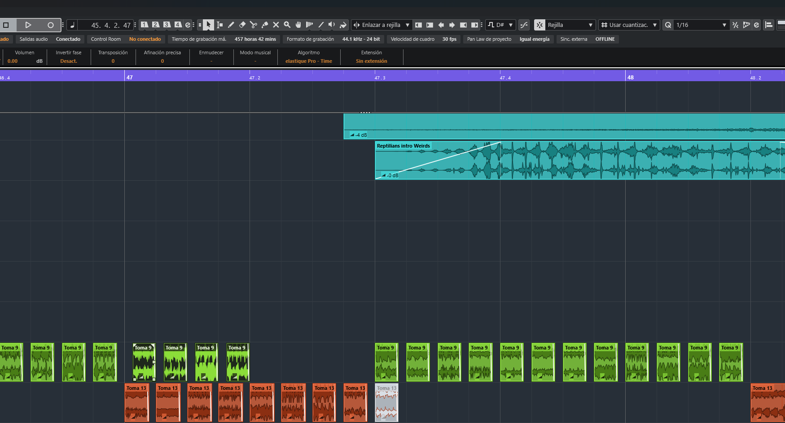
Task: Click the Record transport button
Action: (x=50, y=25)
